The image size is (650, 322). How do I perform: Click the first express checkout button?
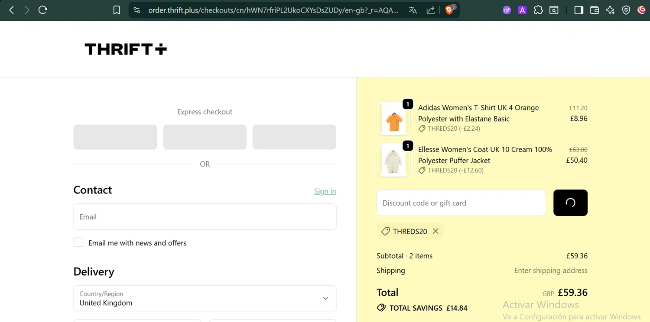(115, 137)
